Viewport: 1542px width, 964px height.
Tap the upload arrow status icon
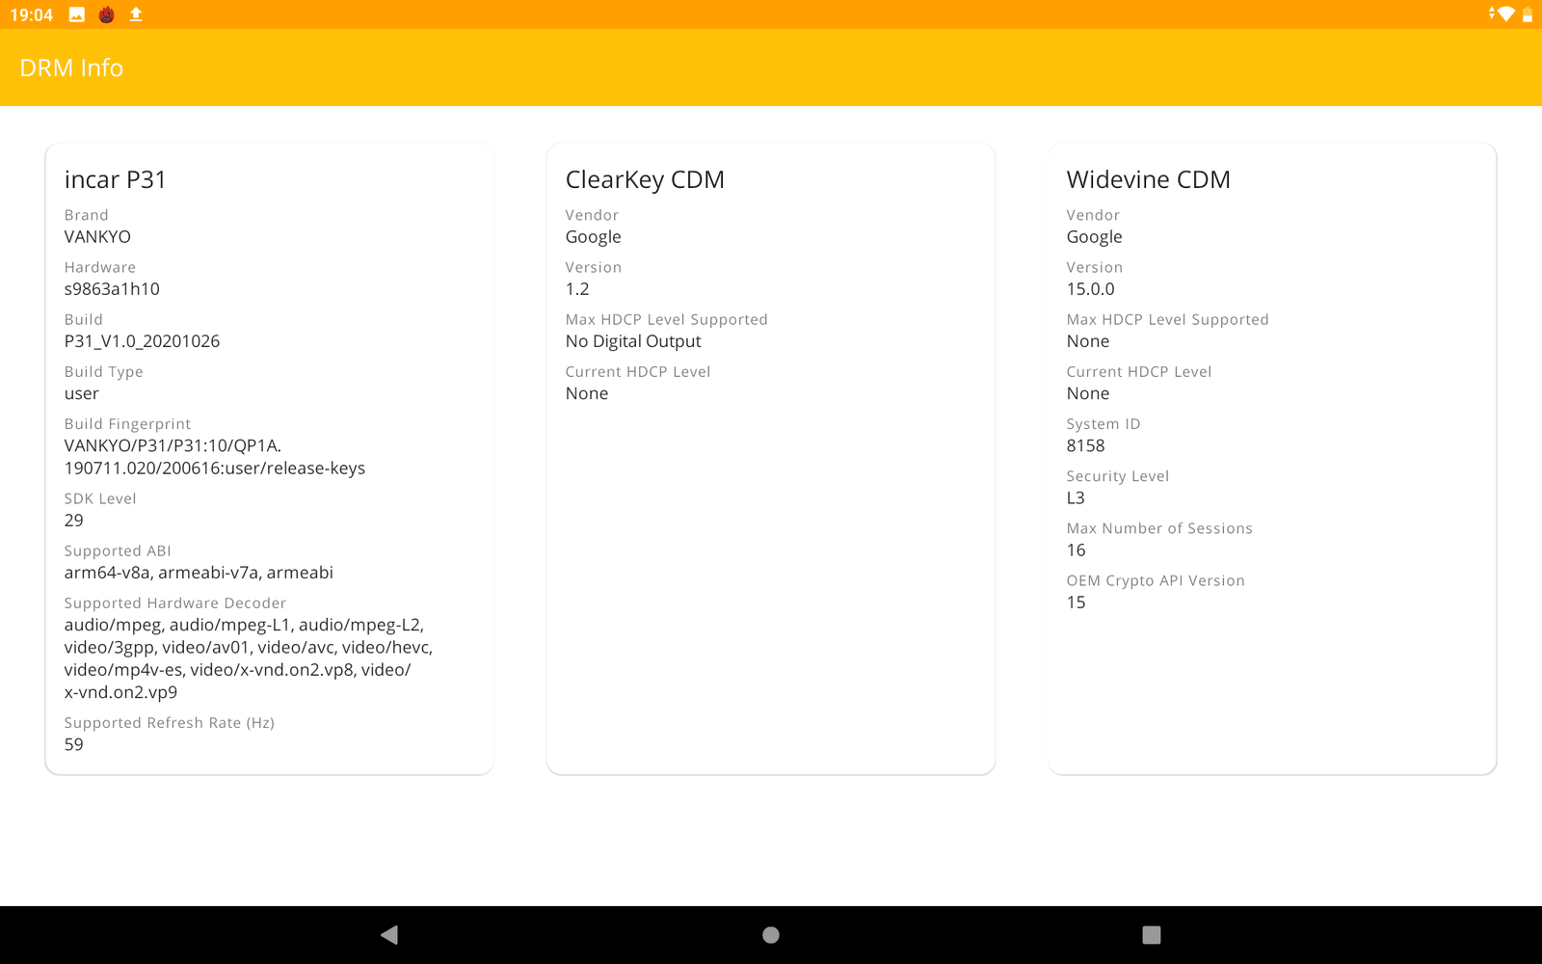coord(136,14)
